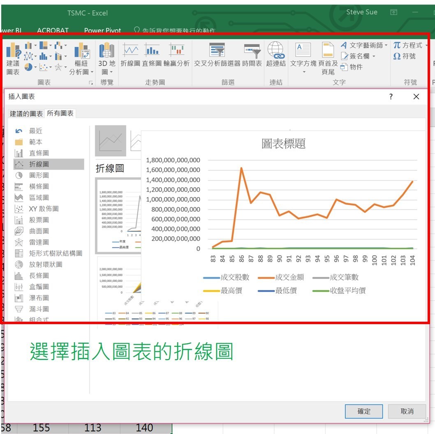The image size is (435, 434).
Task: Select the Radar (雷達圖) chart category
Action: tap(49, 242)
